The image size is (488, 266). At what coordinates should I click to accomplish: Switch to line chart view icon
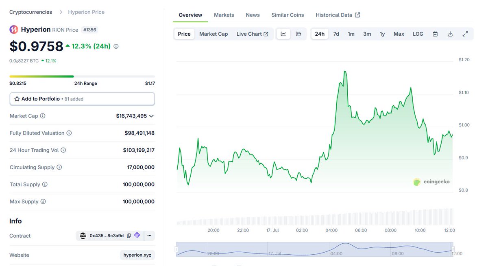click(x=283, y=34)
